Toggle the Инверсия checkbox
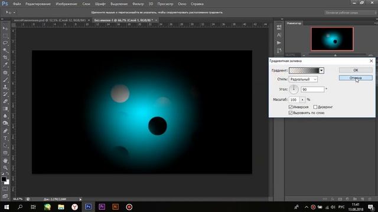The width and height of the screenshot is (378, 212). pos(291,107)
